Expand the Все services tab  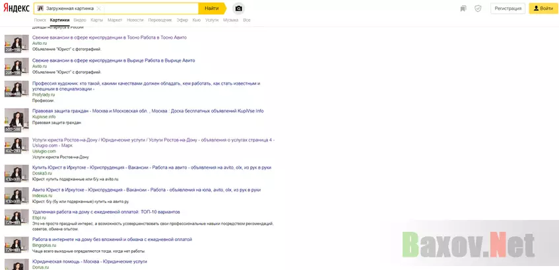(x=247, y=20)
